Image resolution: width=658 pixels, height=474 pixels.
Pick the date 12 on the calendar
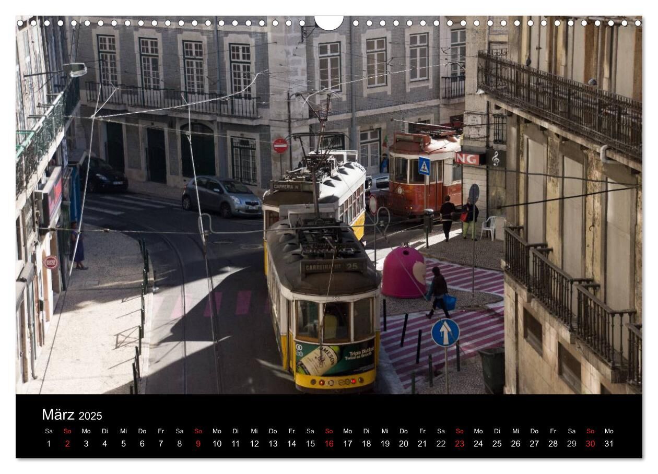pos(254,444)
